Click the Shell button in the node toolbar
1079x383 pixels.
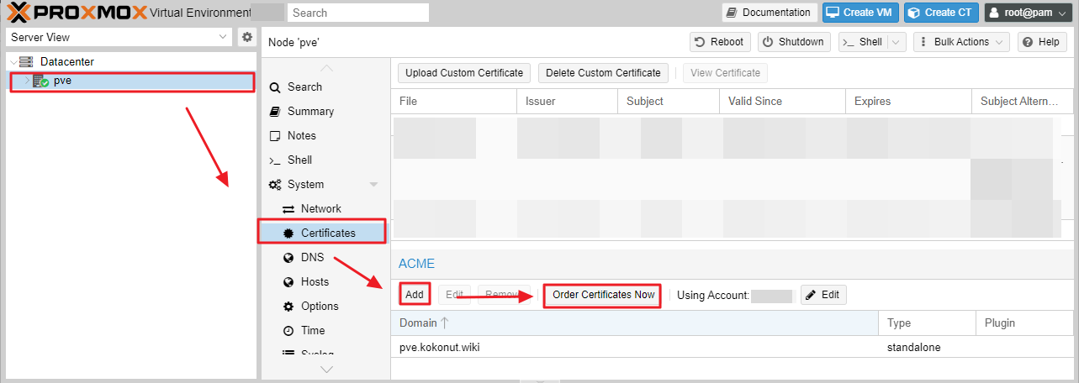pos(862,42)
